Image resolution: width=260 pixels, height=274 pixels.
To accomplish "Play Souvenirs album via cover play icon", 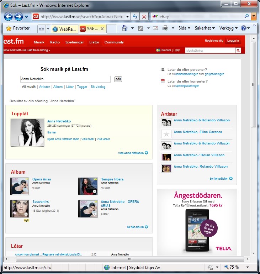I will [26, 214].
